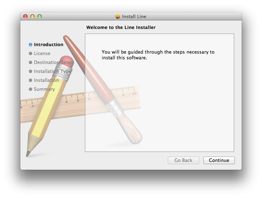Click the welcome message text in the content pane
Image resolution: width=262 pixels, height=198 pixels.
pos(158,55)
